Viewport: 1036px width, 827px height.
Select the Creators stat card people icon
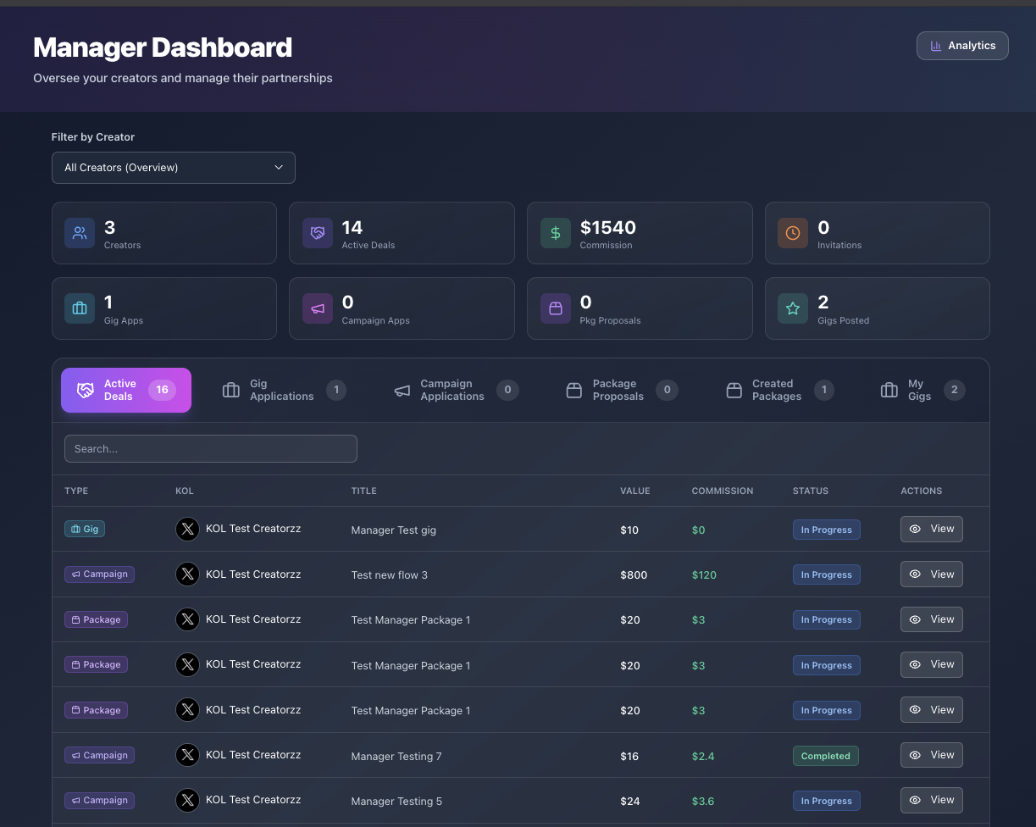[x=79, y=233]
